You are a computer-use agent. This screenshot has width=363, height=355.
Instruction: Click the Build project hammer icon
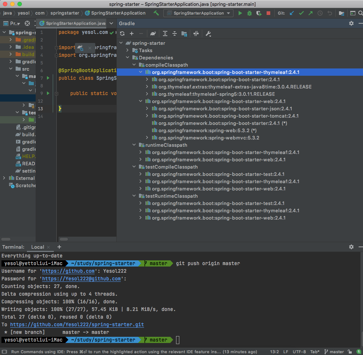156,13
